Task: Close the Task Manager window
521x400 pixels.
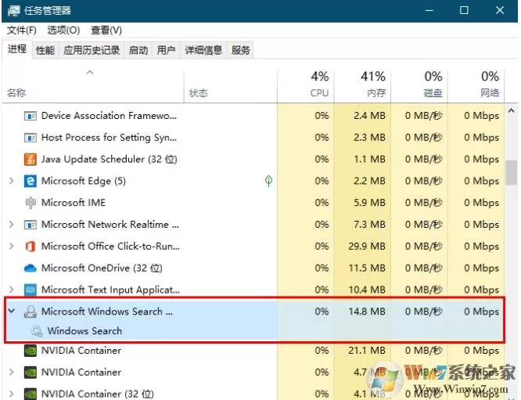Action: (500, 11)
